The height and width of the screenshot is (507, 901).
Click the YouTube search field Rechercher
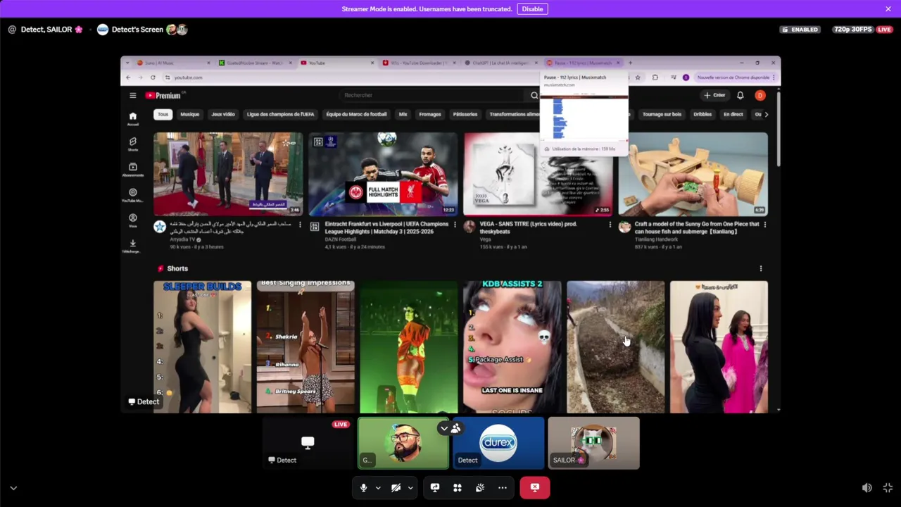pyautogui.click(x=434, y=95)
